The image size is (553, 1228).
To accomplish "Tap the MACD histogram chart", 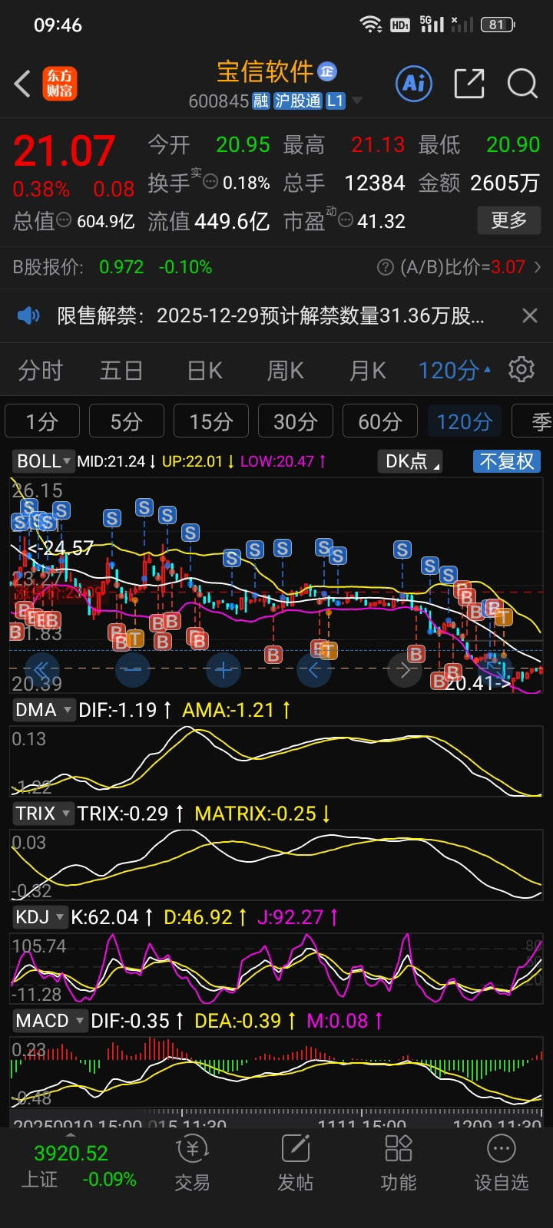I will click(276, 1072).
